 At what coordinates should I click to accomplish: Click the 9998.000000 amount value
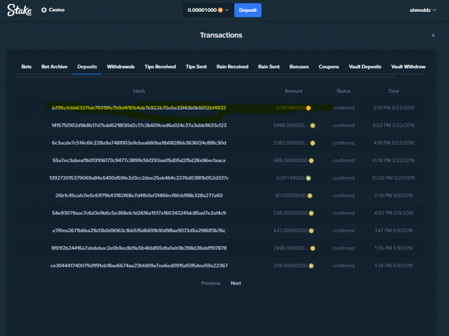pos(290,125)
